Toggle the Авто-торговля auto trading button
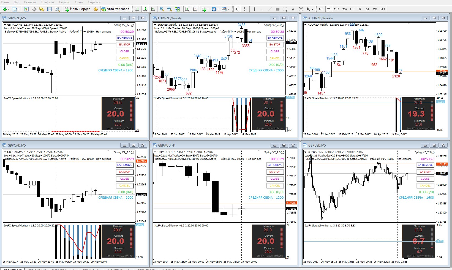The height and width of the screenshot is (270, 452). pyautogui.click(x=115, y=9)
